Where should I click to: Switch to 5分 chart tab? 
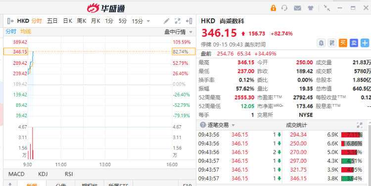123,21
